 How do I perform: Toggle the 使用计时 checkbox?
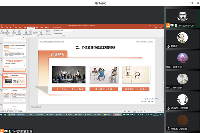[x=45, y=32]
